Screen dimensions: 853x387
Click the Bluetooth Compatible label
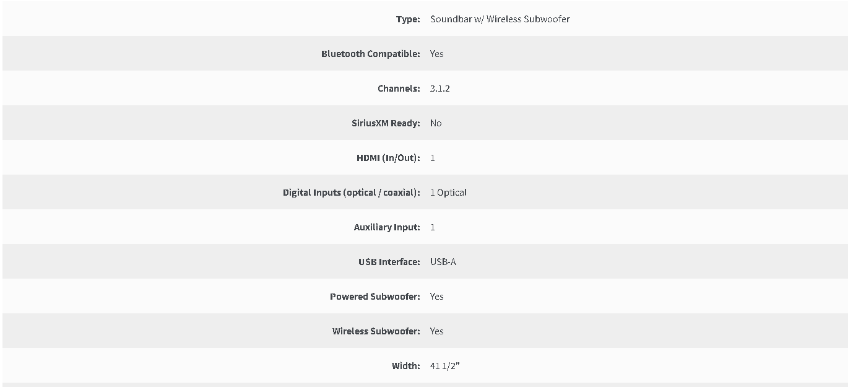coord(371,54)
